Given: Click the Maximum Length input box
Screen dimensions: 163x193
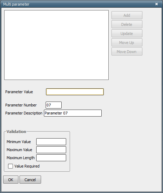Looking at the screenshot, I should (51, 158).
